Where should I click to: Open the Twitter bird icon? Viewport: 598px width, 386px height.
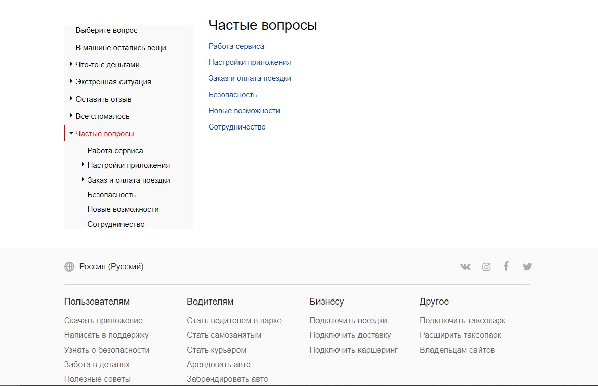pos(527,267)
